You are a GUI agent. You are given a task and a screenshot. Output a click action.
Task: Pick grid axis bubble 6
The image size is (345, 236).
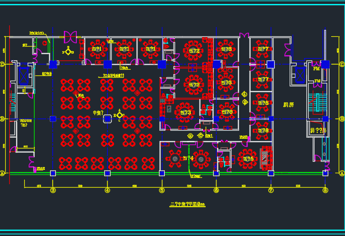[217, 191]
